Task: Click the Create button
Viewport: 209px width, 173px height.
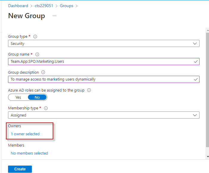Action: (x=20, y=169)
